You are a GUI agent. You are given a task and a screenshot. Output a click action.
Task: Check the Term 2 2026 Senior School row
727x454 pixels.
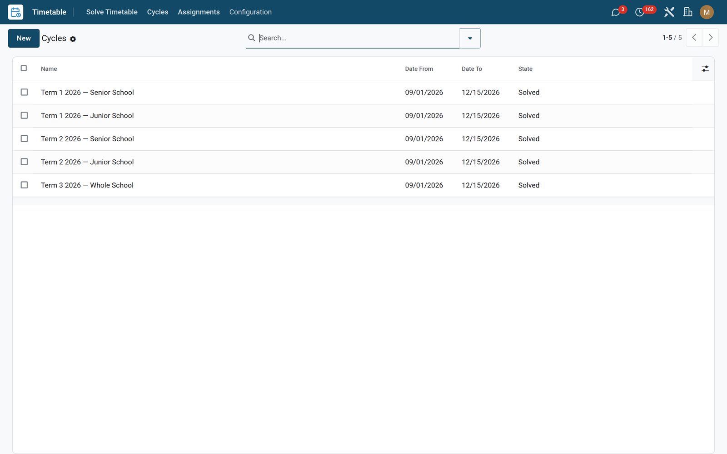tap(24, 138)
